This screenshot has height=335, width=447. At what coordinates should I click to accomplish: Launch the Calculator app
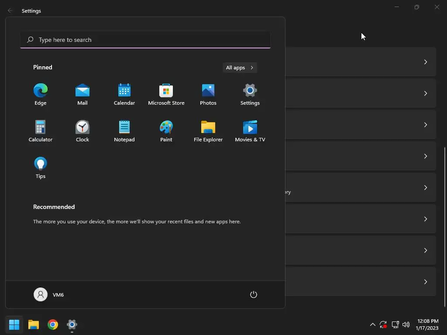[41, 131]
